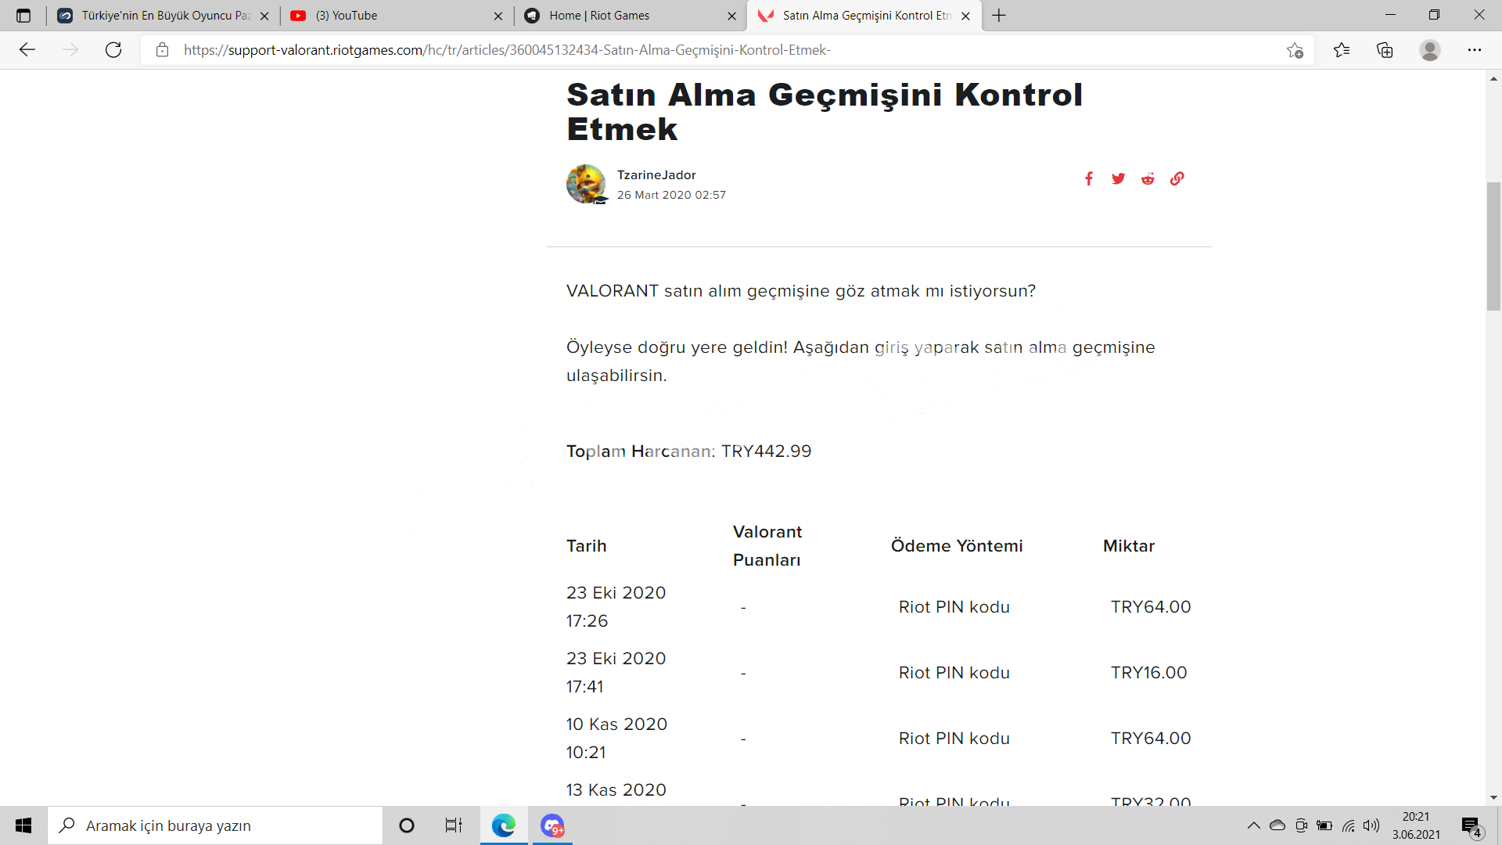Open OneDrive cloud tray icon

pos(1277,825)
